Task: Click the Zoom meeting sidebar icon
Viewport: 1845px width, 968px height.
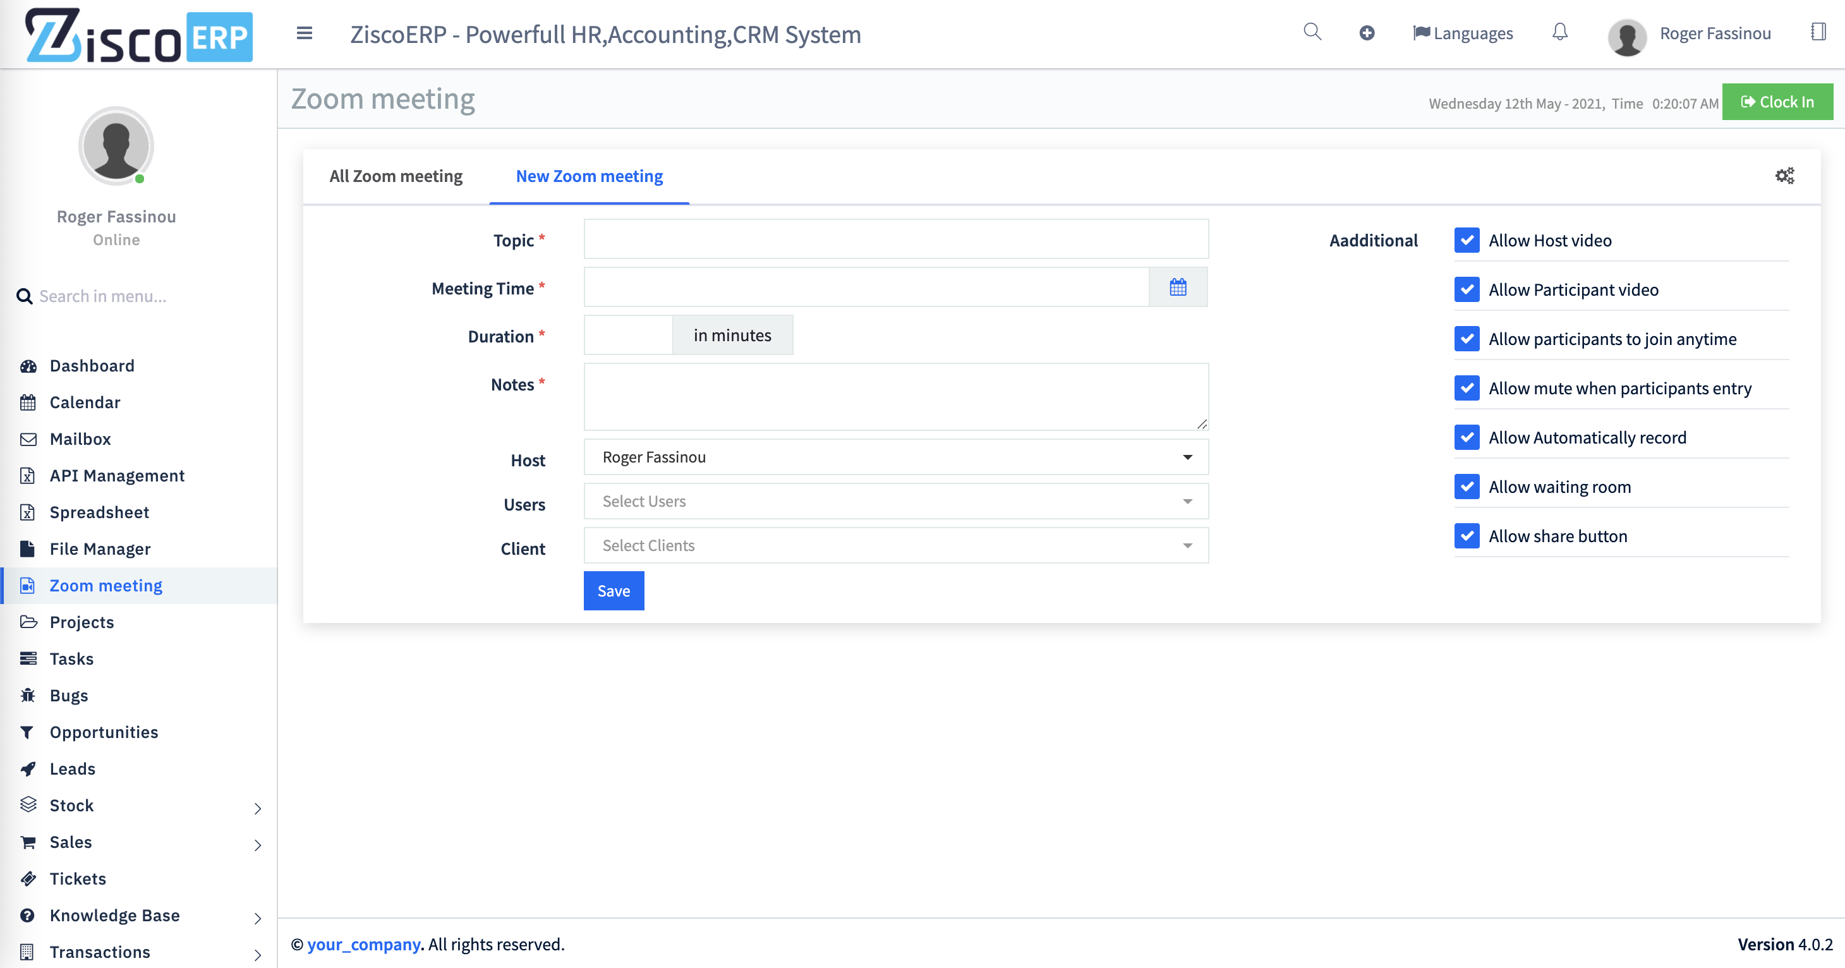Action: [28, 586]
